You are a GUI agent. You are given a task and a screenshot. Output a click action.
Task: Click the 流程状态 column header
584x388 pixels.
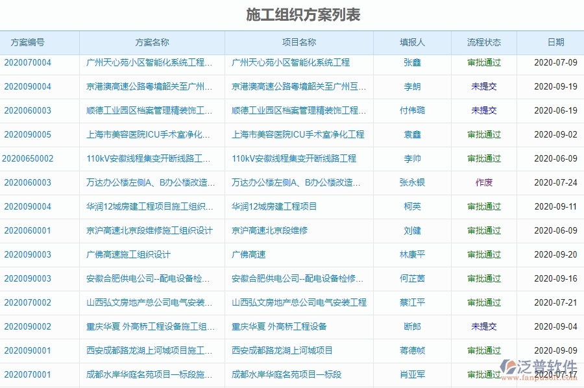tap(482, 42)
